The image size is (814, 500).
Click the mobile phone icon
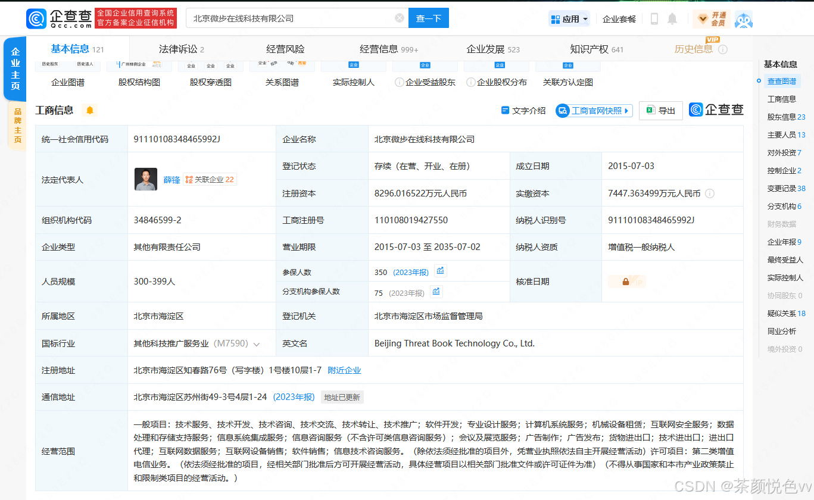point(654,19)
